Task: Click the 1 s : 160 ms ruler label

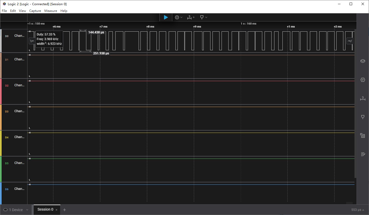Action: [249, 24]
